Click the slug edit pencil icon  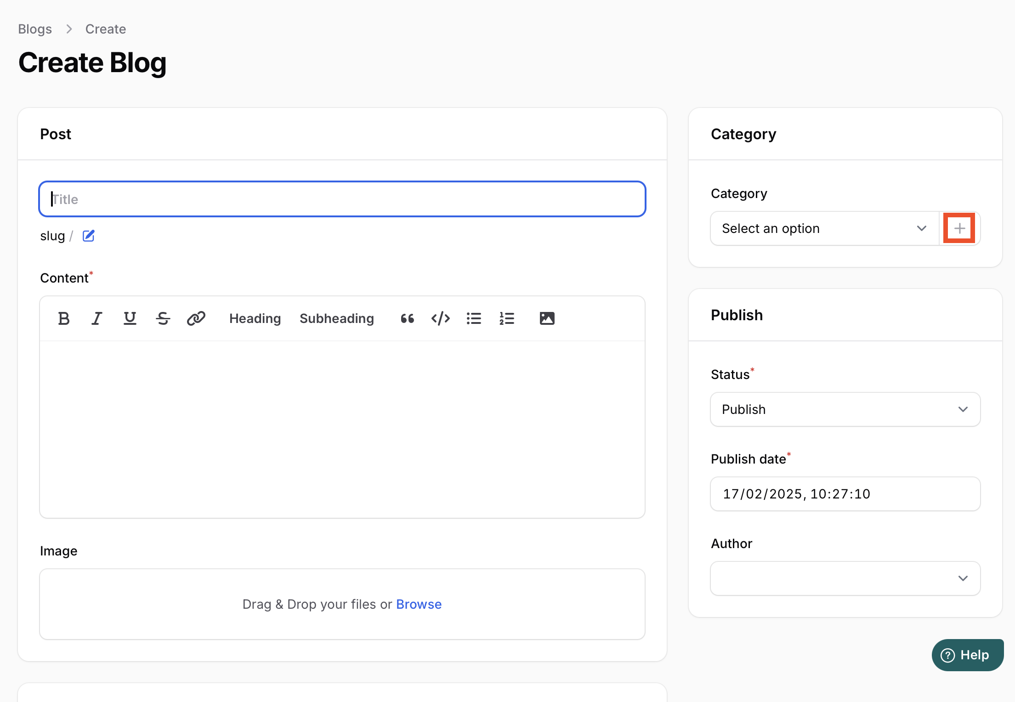[x=88, y=236]
